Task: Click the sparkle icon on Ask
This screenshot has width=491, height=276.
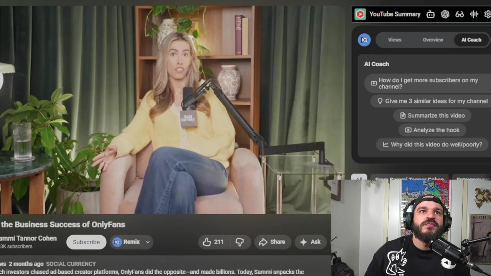Action: 303,242
